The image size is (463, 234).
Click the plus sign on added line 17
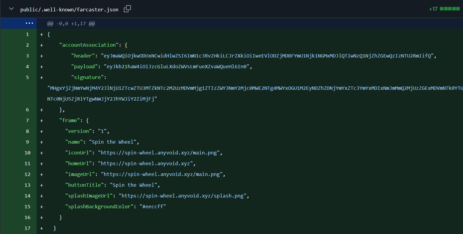[41, 228]
